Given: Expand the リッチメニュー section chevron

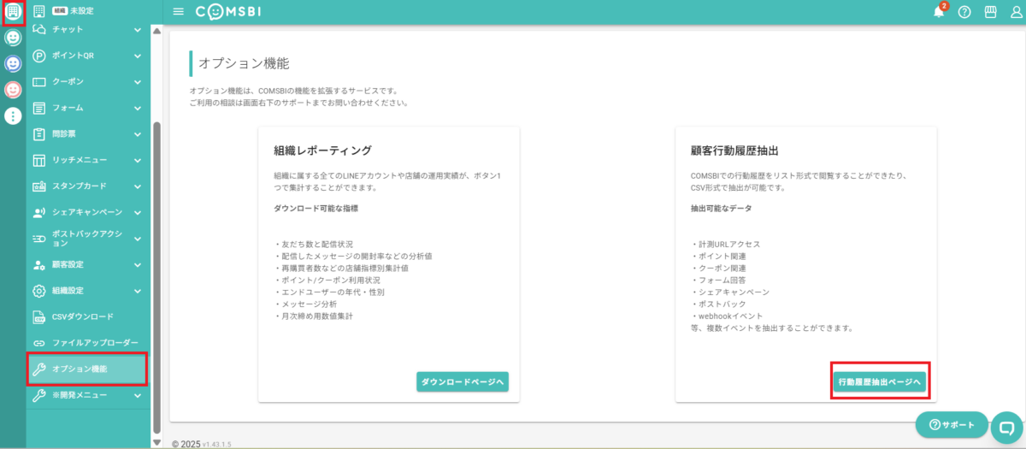Looking at the screenshot, I should pos(138,160).
